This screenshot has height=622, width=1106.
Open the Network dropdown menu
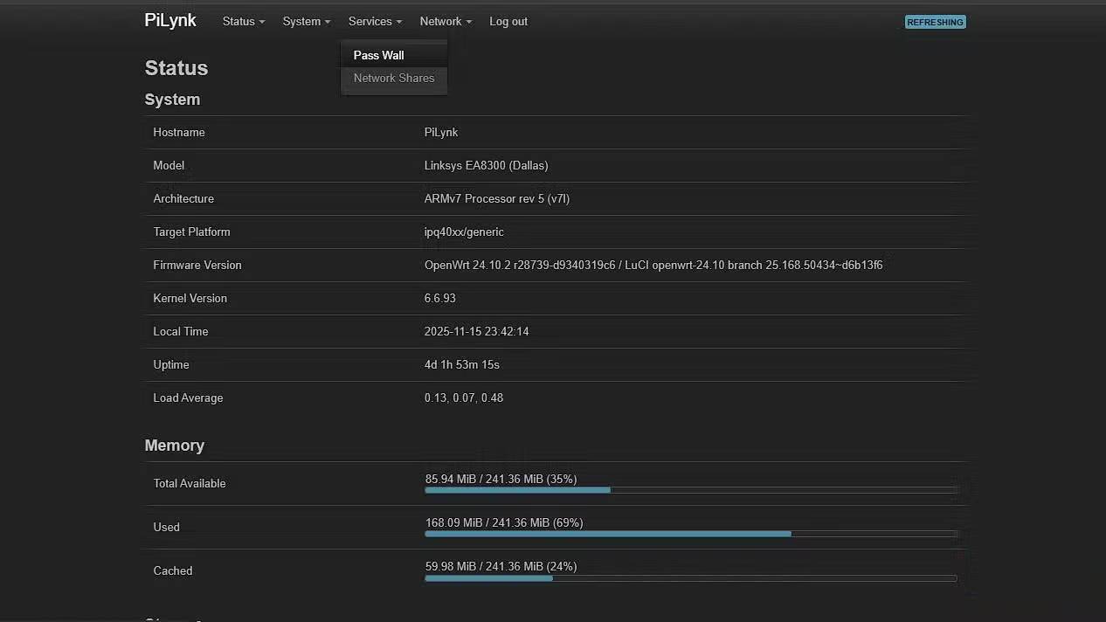pyautogui.click(x=445, y=21)
